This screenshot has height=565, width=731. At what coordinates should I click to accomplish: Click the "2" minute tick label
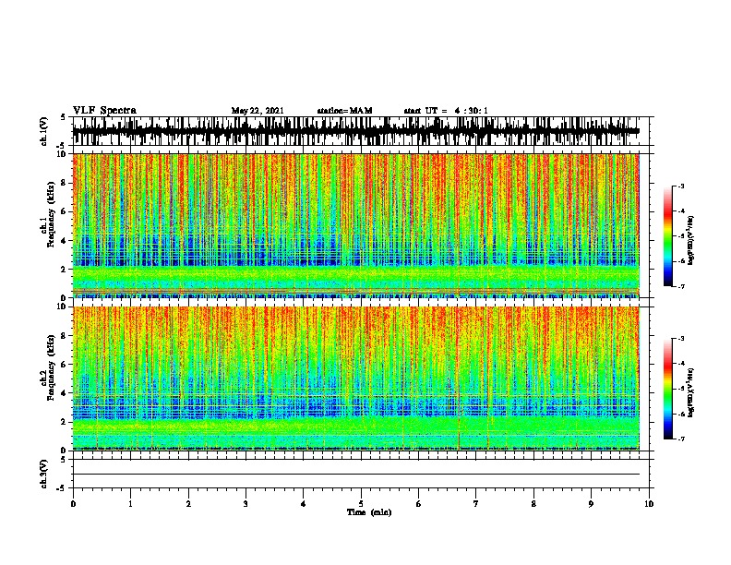(188, 503)
